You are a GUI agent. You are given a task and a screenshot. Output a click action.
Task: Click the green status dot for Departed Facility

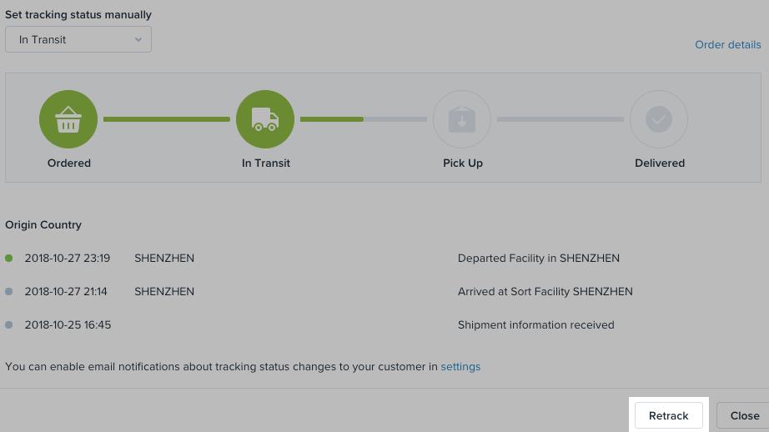tap(9, 258)
